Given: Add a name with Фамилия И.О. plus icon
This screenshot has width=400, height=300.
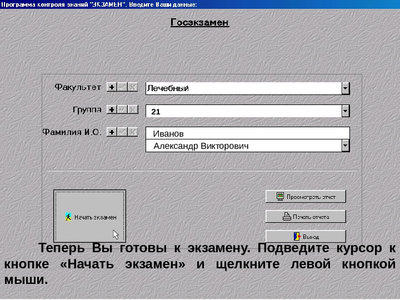Looking at the screenshot, I should pos(112,132).
